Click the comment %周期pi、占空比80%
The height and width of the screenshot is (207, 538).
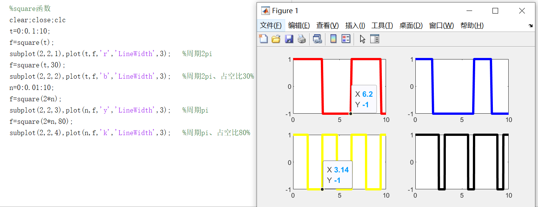[x=216, y=133]
